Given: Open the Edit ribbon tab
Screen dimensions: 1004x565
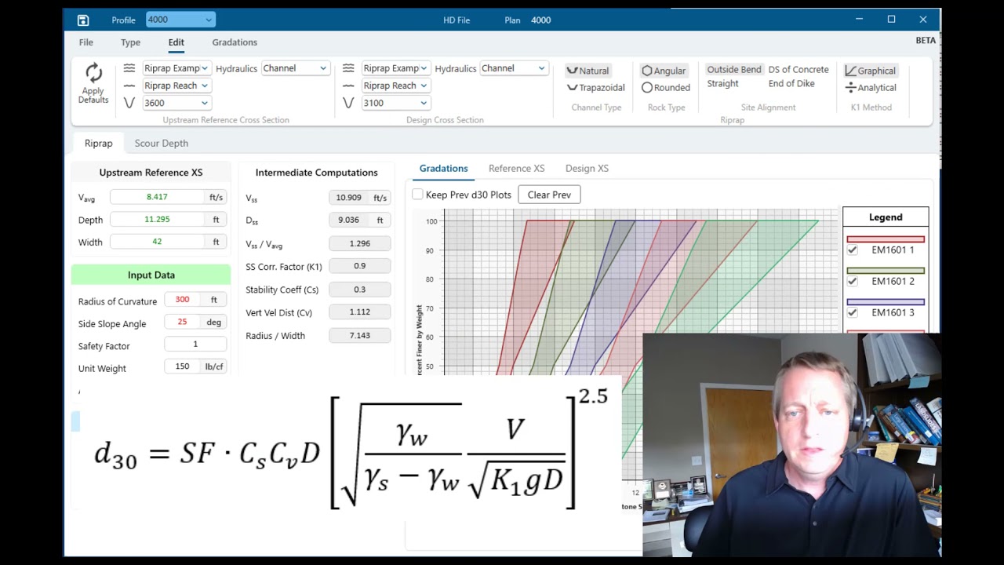Looking at the screenshot, I should [176, 42].
